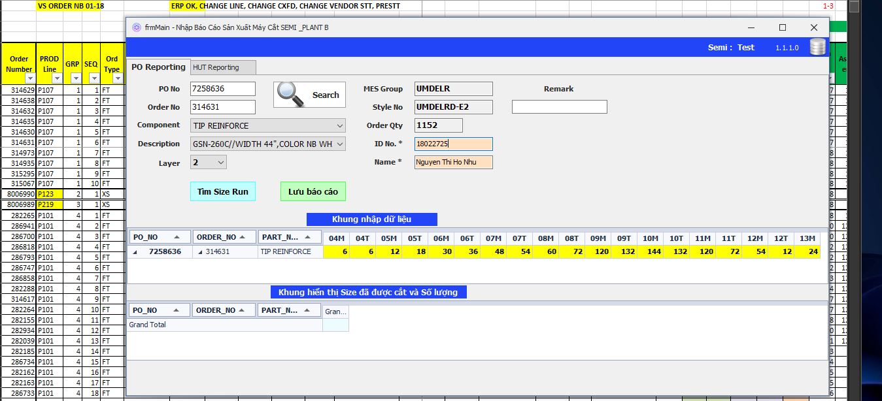Image resolution: width=882 pixels, height=401 pixels.
Task: Click sort arrow on lower PO_NO header
Action: [x=177, y=311]
